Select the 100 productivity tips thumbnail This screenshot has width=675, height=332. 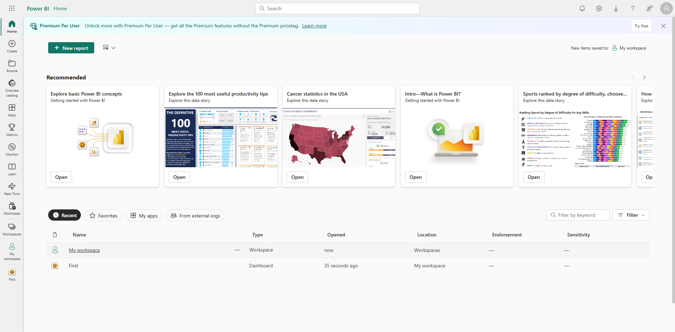coord(221,138)
